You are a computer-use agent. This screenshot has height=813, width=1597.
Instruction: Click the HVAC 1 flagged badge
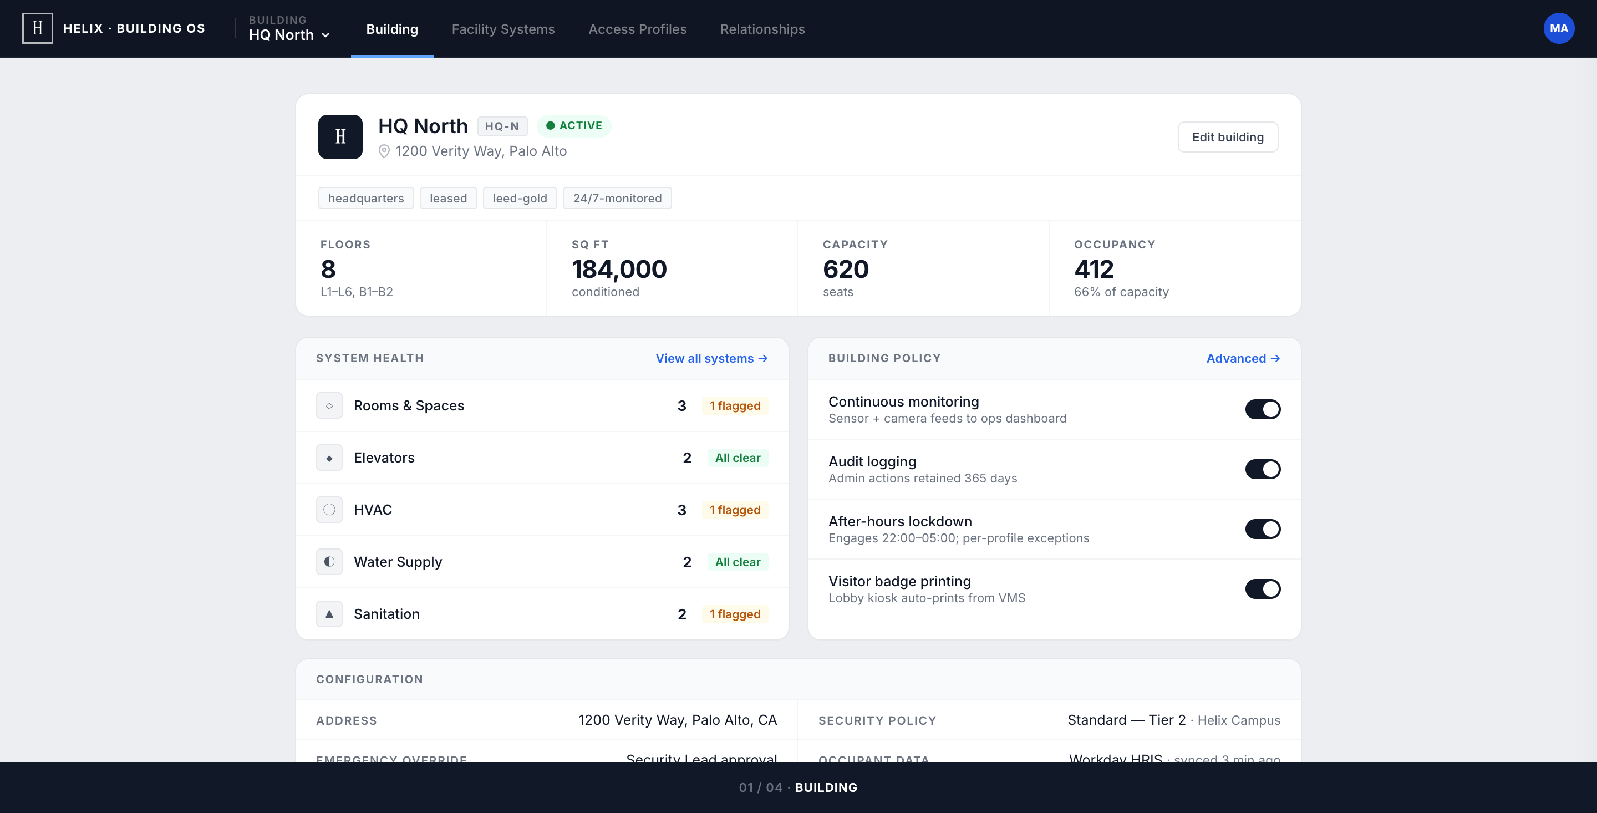(735, 510)
